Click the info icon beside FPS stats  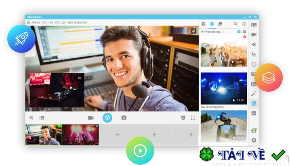[29, 23]
